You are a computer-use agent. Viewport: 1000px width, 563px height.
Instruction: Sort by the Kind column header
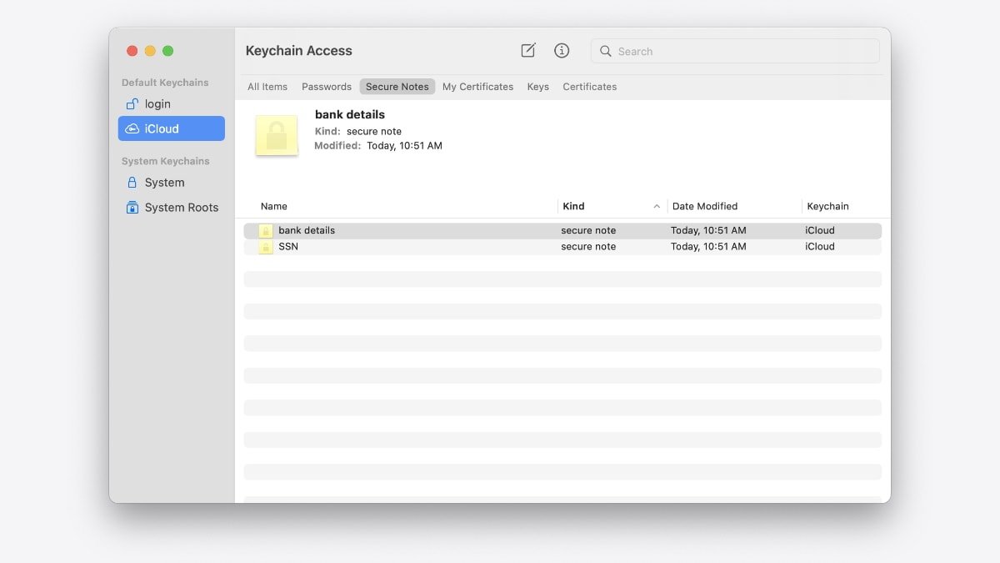pyautogui.click(x=573, y=206)
